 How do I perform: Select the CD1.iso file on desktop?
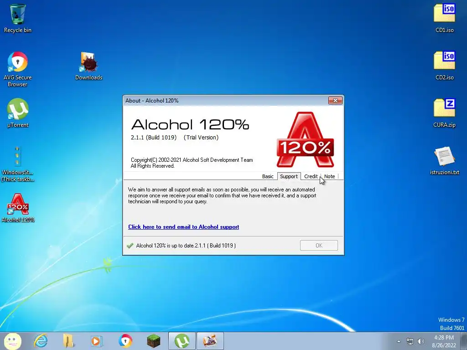(x=444, y=18)
